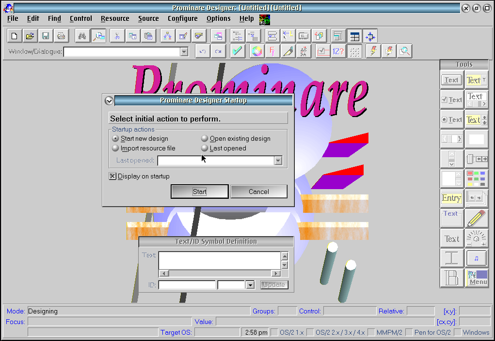The width and height of the screenshot is (495, 341).
Task: Open the Configure menu
Action: (x=182, y=18)
